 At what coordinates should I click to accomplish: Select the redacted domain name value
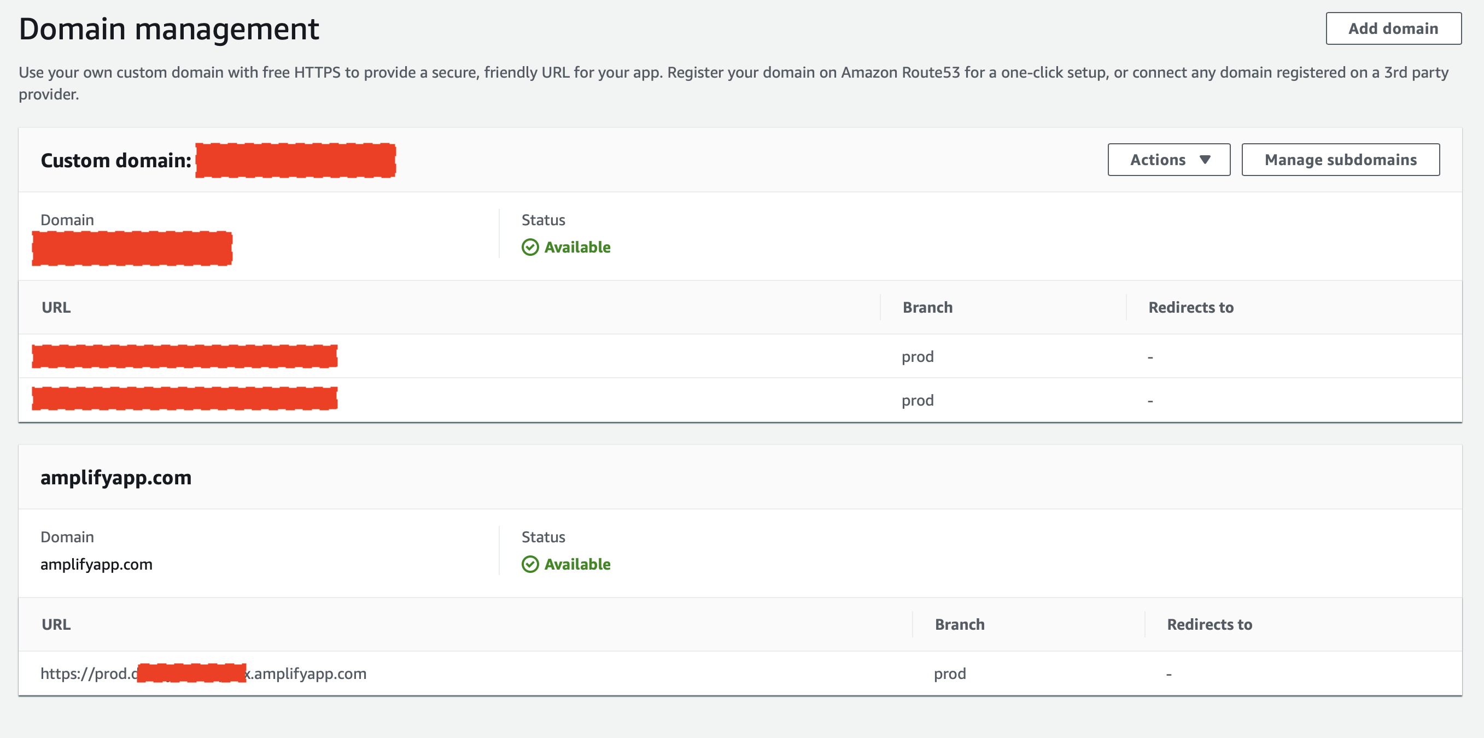pos(132,248)
